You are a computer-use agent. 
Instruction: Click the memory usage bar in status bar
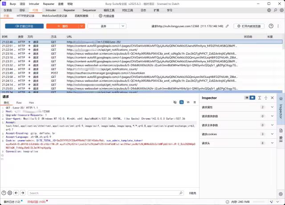[259, 202]
